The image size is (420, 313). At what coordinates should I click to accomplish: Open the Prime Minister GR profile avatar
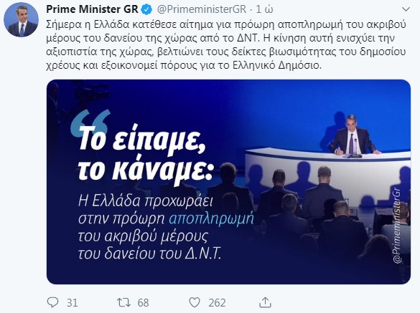[21, 19]
